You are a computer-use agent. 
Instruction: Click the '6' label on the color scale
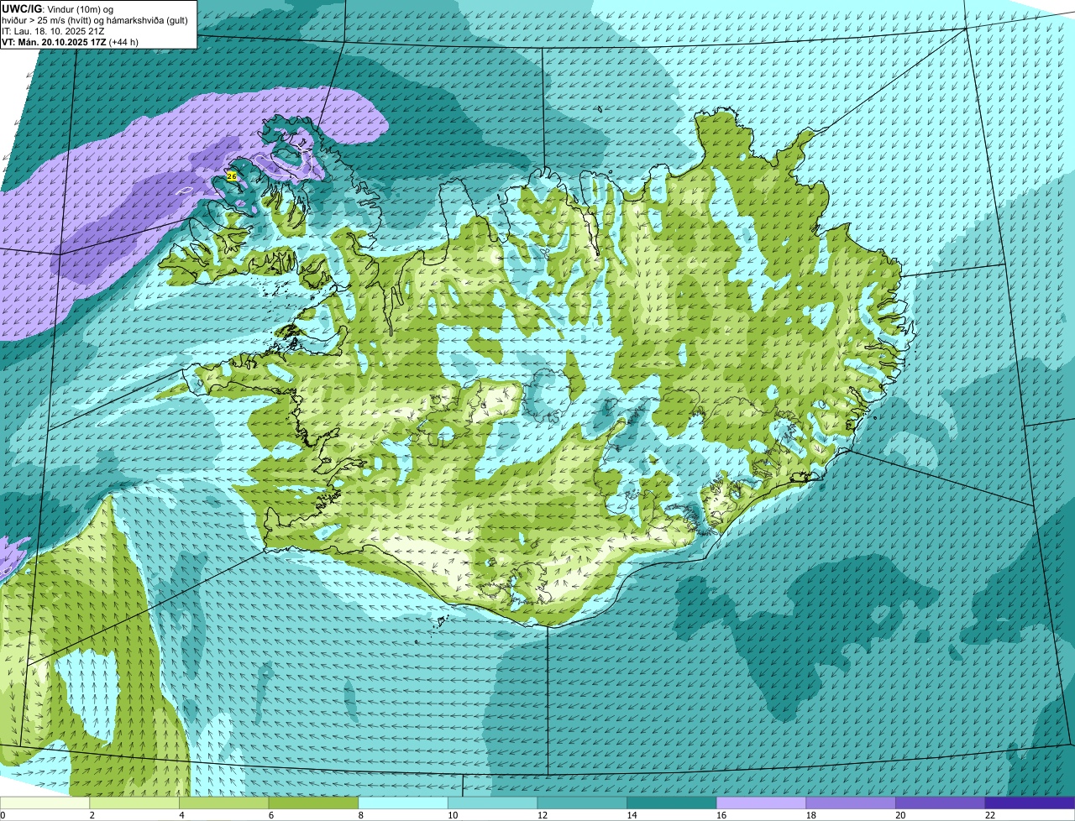click(271, 815)
